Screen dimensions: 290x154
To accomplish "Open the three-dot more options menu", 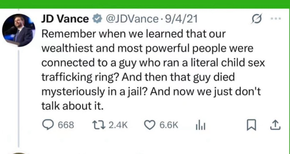I will (x=276, y=18).
